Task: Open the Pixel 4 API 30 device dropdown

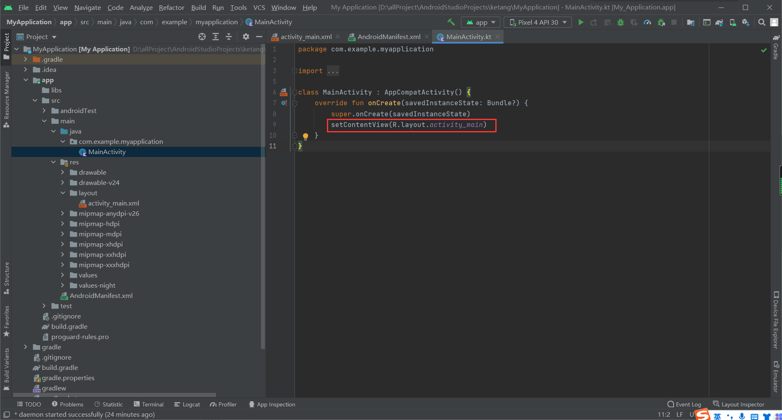Action: (x=538, y=22)
